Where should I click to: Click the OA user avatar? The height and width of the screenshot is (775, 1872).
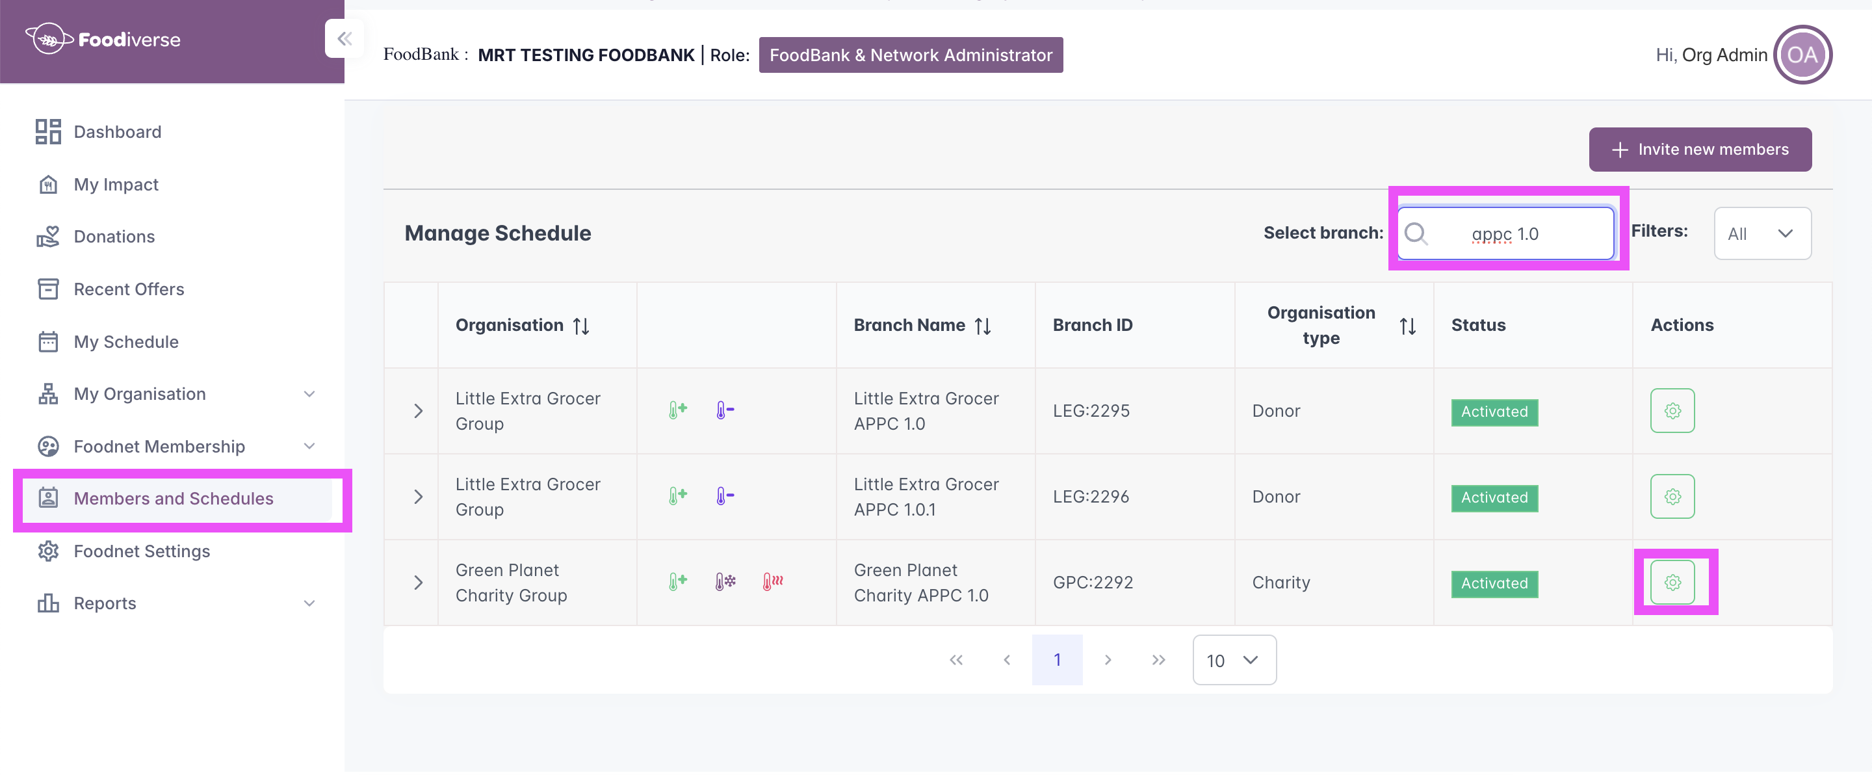pos(1802,55)
